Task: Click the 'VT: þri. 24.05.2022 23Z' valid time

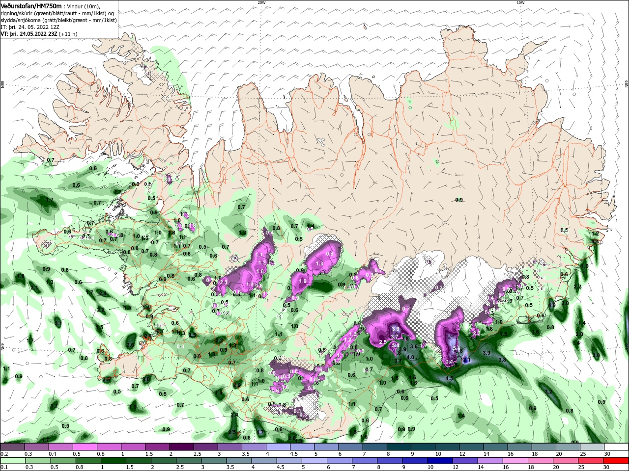Action: pyautogui.click(x=29, y=34)
